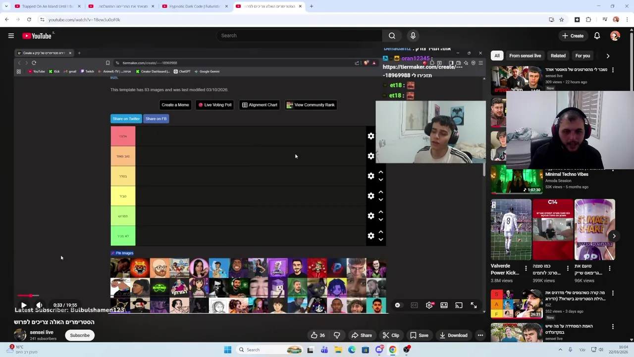Open the Chrome media control icon

(x=604, y=20)
